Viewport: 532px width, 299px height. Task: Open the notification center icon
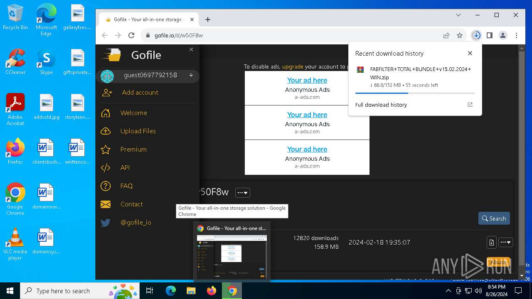click(x=517, y=291)
